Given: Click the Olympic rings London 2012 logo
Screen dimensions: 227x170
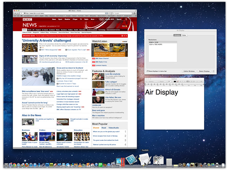Looking at the screenshot, I should coord(107,19).
